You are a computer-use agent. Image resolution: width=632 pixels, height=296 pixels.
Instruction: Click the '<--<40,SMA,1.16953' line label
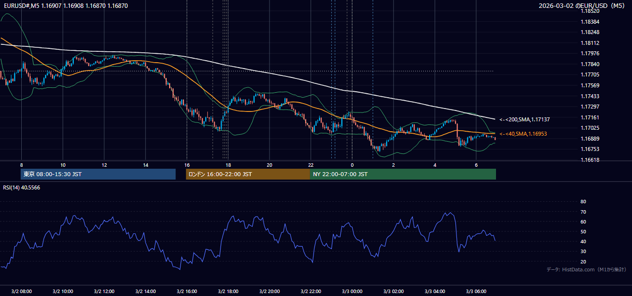point(523,134)
